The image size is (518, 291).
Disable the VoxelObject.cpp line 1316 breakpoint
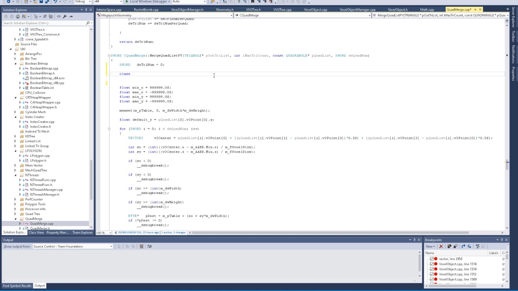tap(431, 264)
